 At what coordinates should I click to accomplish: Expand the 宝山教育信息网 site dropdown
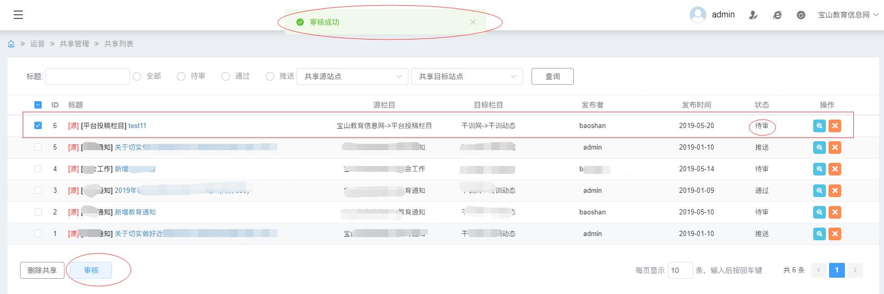tap(848, 15)
